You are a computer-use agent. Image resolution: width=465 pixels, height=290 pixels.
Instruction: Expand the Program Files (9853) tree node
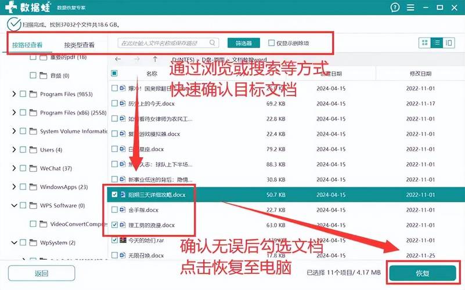coord(14,94)
